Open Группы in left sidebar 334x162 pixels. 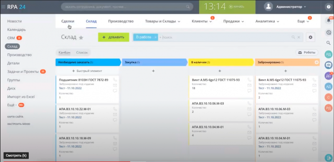pyautogui.click(x=14, y=80)
